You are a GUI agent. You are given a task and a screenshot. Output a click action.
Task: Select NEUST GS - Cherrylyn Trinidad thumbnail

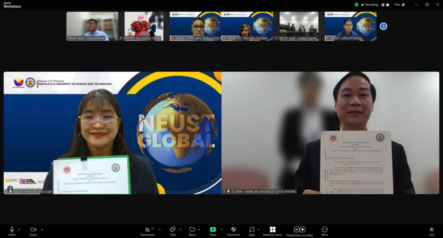[247, 26]
